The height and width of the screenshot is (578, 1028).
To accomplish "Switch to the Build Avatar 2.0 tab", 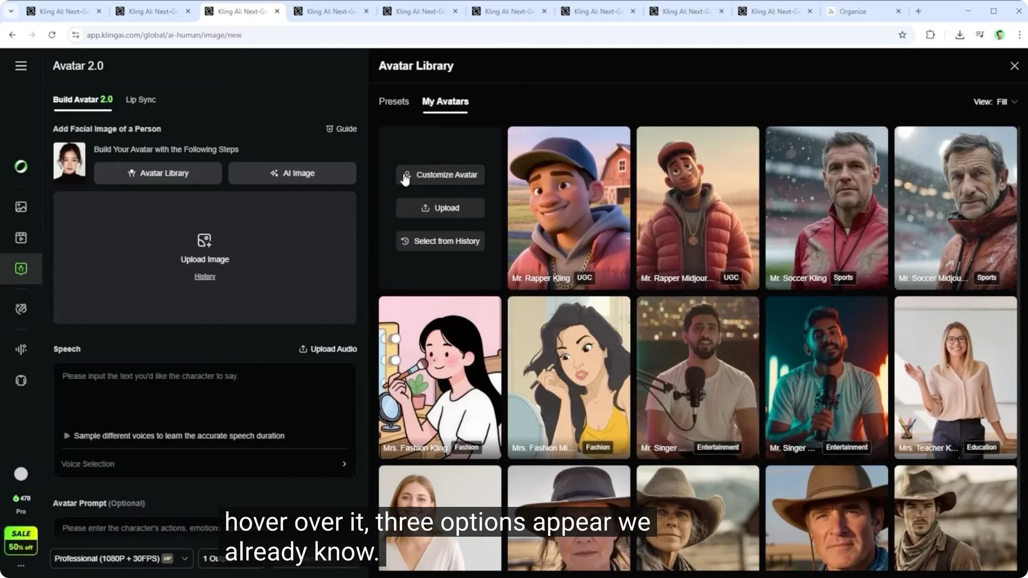I will (x=82, y=100).
